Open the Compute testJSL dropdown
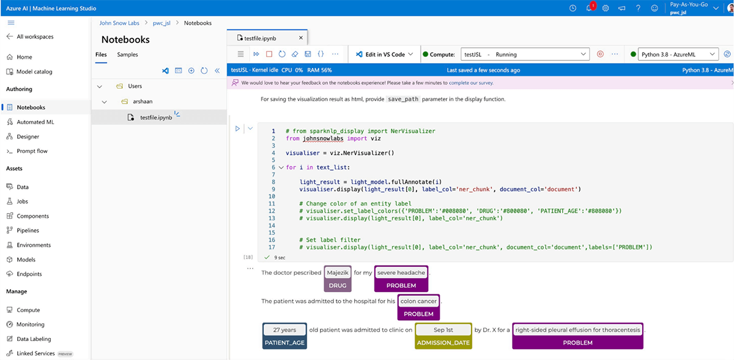The image size is (734, 360). 525,54
